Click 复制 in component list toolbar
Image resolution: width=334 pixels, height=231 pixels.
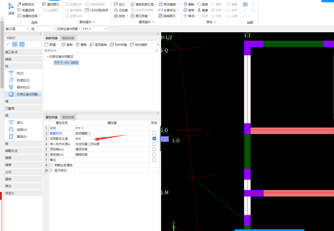pyautogui.click(x=67, y=45)
